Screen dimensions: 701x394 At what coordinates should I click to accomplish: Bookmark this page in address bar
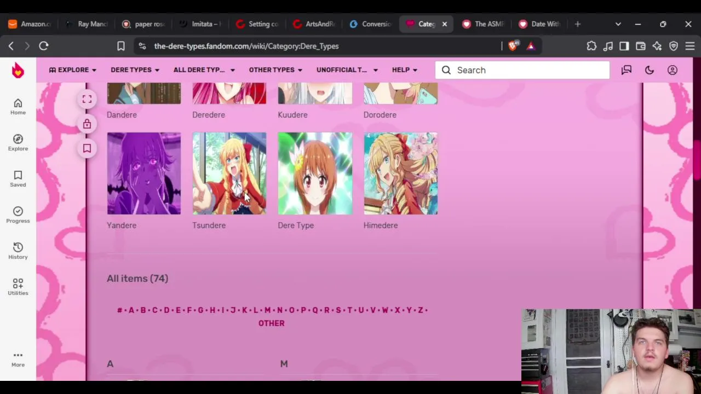coord(121,46)
